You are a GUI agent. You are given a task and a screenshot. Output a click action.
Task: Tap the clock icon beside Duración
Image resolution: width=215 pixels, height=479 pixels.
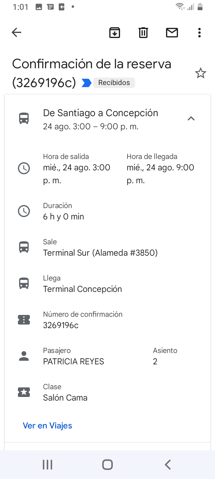coord(24,211)
